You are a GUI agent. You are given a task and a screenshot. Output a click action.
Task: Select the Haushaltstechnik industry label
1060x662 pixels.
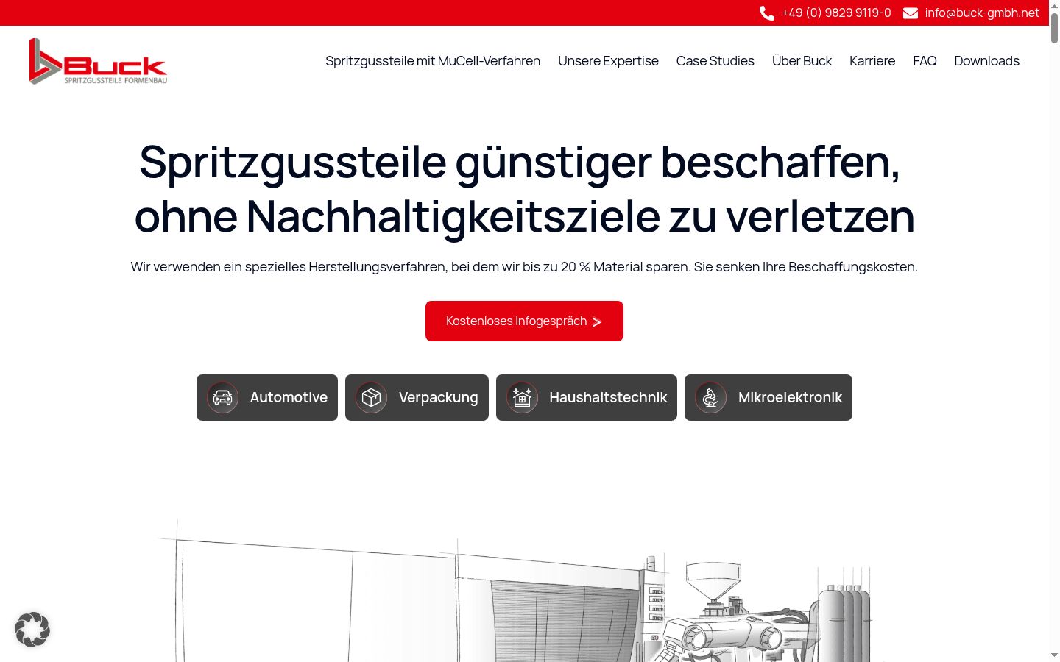[x=608, y=397]
